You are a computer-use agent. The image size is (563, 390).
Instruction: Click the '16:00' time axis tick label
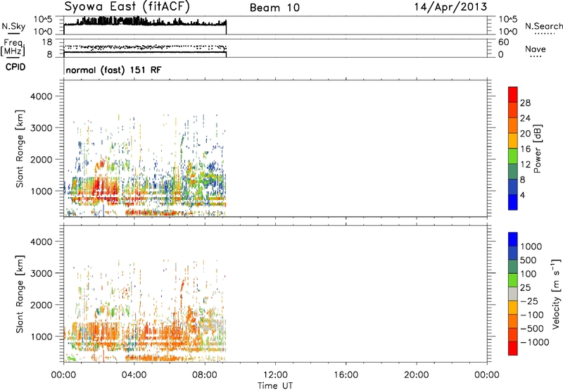tap(346, 375)
